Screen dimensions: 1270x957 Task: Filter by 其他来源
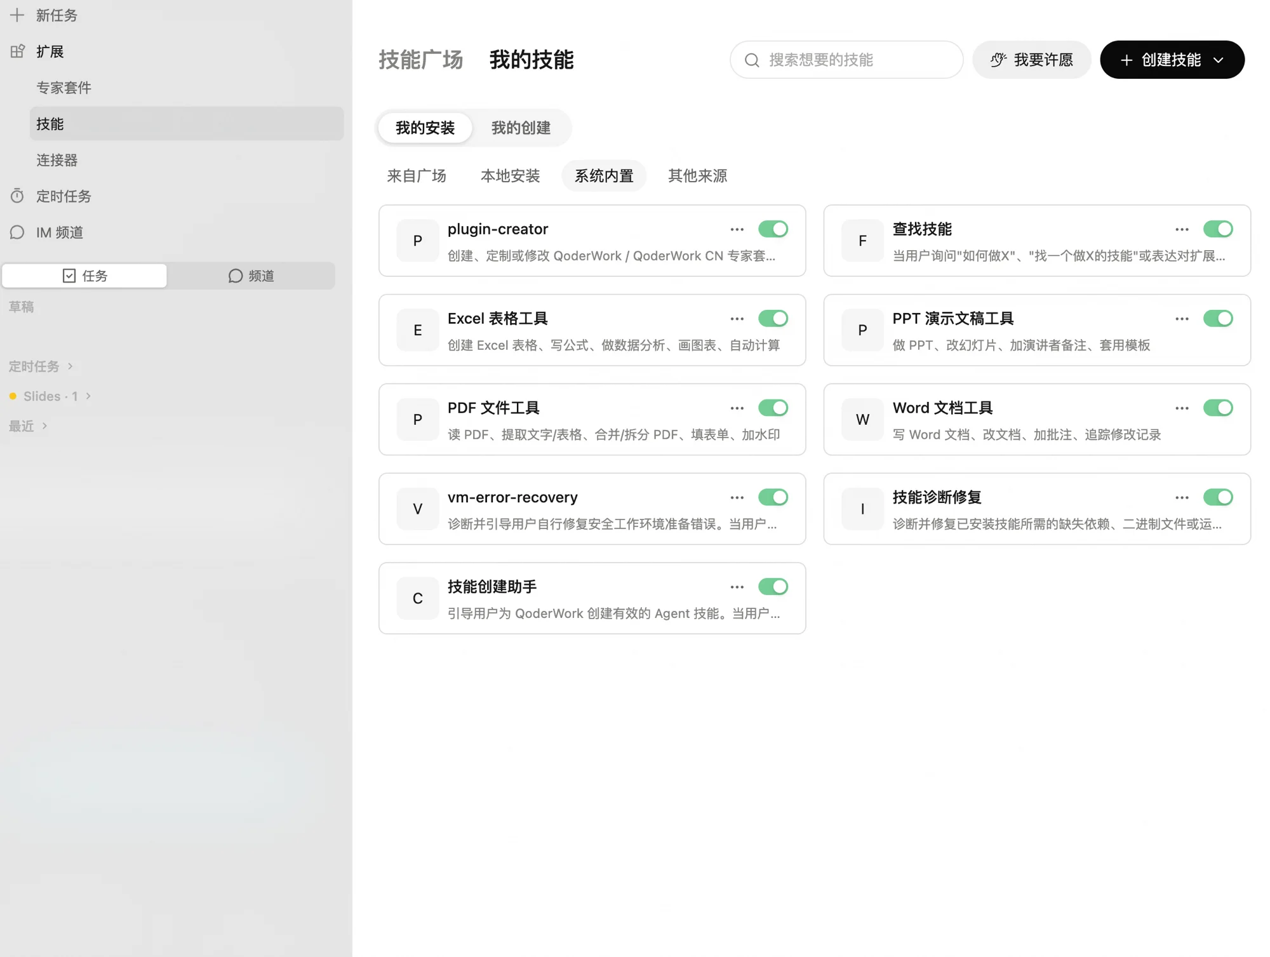(697, 176)
